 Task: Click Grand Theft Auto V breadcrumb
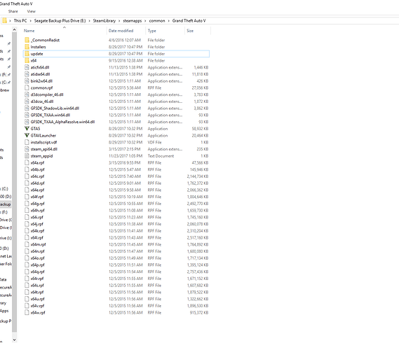tap(189, 21)
